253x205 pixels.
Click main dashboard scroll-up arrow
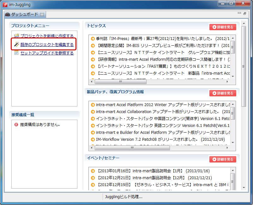click(244, 24)
